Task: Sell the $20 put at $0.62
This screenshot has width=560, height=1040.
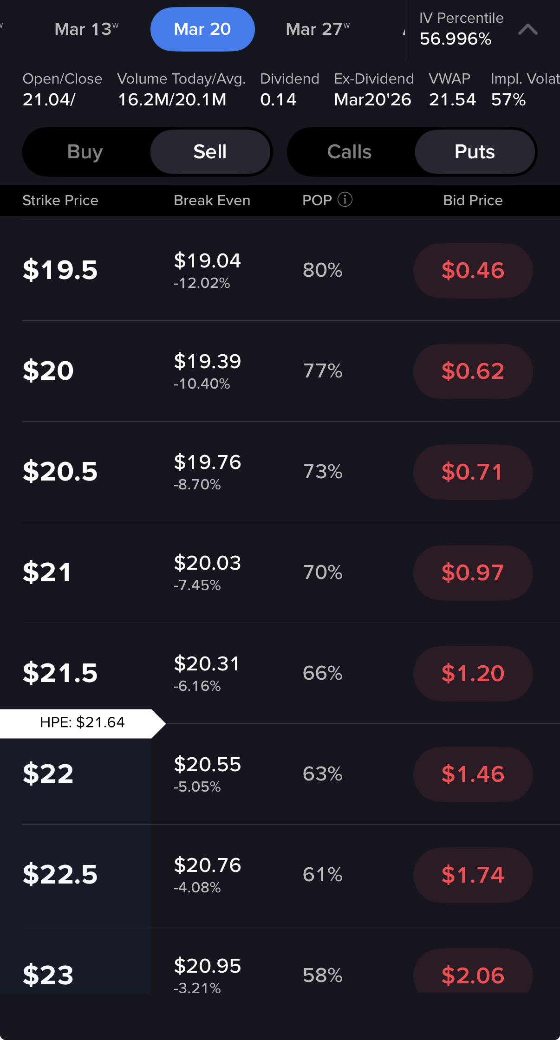Action: pos(473,371)
